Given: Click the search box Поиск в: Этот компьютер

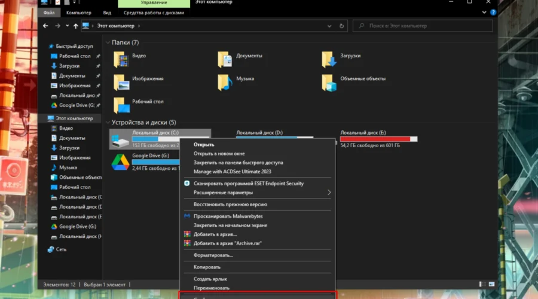Looking at the screenshot, I should pyautogui.click(x=423, y=26).
